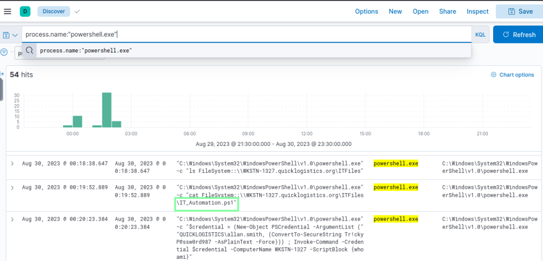The image size is (543, 261).
Task: Click the tallest green histogram bar
Action: pyautogui.click(x=107, y=110)
